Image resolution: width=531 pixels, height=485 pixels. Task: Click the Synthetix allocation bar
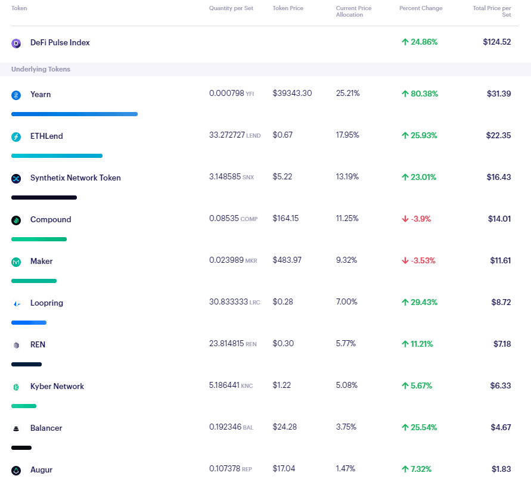pos(44,197)
